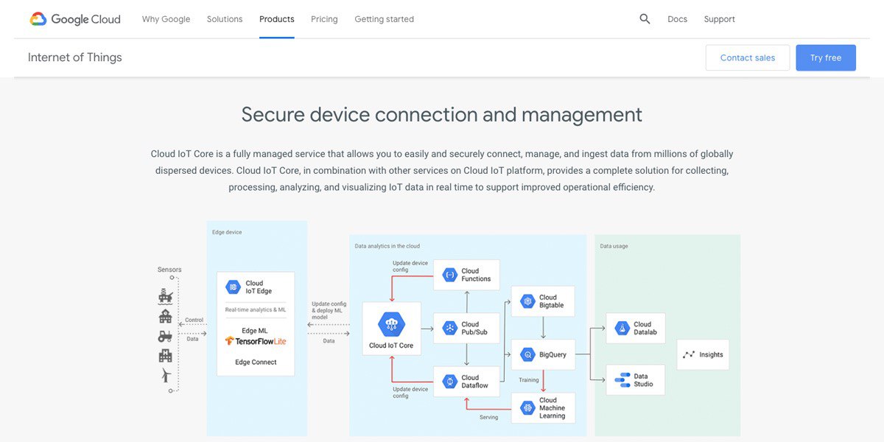Click the wind turbine sensor icon
This screenshot has width=884, height=442.
click(x=166, y=376)
